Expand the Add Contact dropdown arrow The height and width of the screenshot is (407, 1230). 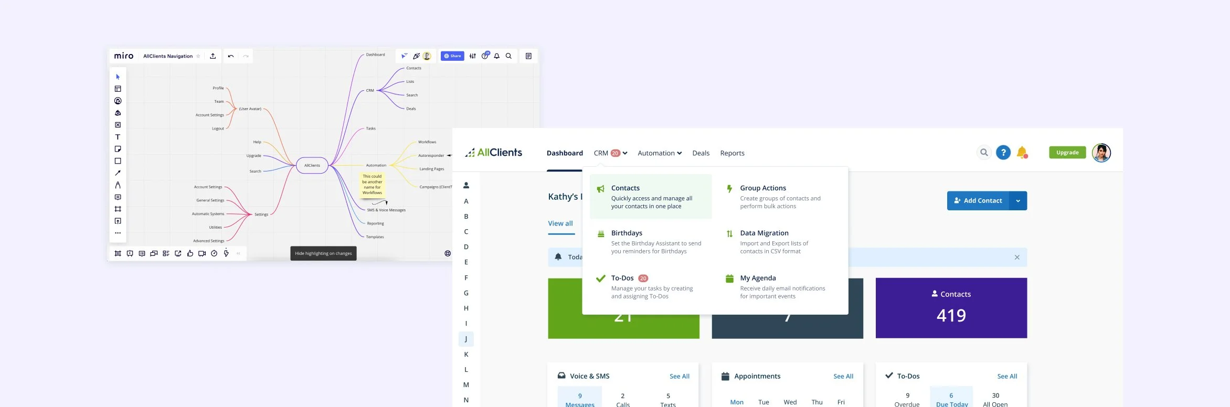(1018, 200)
